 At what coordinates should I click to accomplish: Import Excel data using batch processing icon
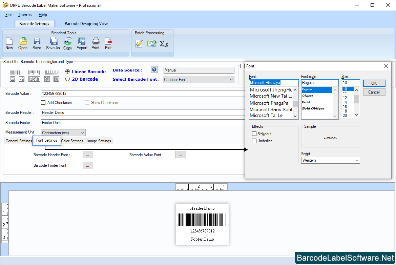point(151,43)
